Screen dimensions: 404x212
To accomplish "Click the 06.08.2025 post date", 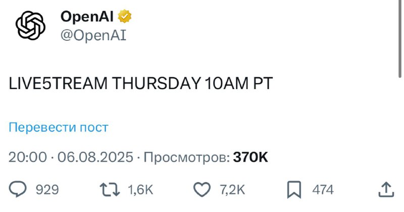I will click(95, 157).
